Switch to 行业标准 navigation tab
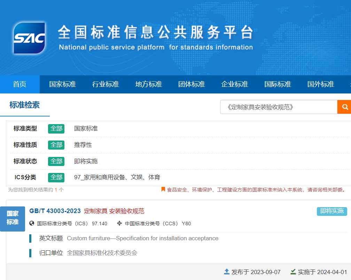 (x=106, y=84)
